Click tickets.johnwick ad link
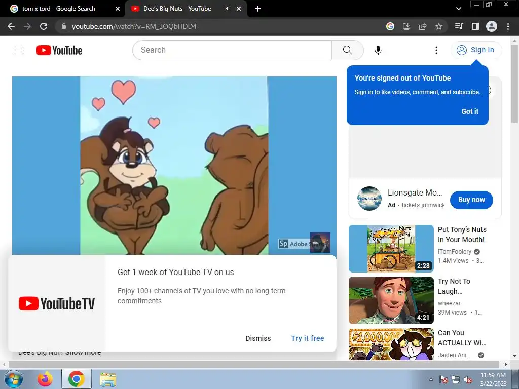 tap(422, 205)
